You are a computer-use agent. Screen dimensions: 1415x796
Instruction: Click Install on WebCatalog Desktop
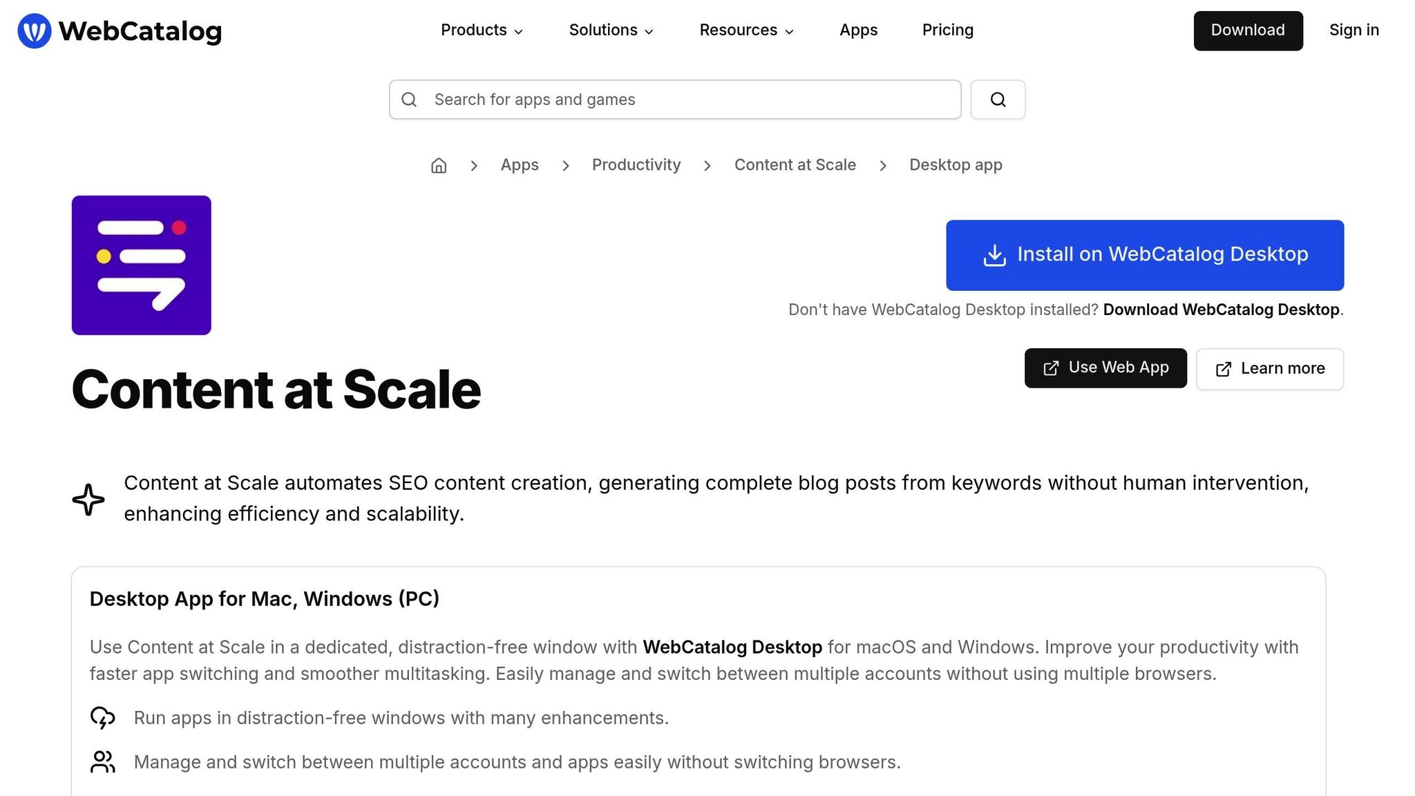click(x=1144, y=254)
